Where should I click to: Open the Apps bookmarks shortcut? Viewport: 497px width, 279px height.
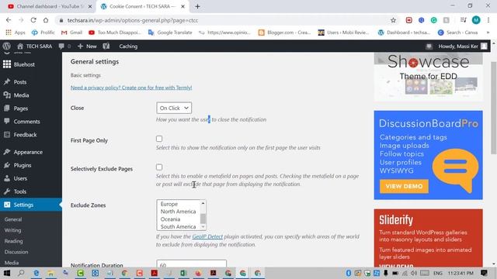[16, 33]
